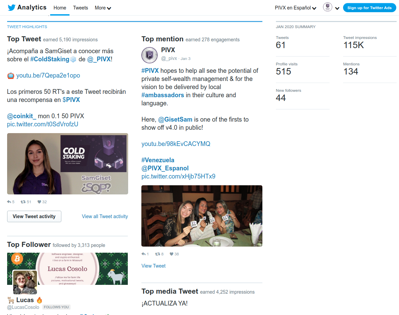This screenshot has height=315, width=399.
Task: Click the TWEET HIGHLIGHTS heading
Action: [x=27, y=27]
